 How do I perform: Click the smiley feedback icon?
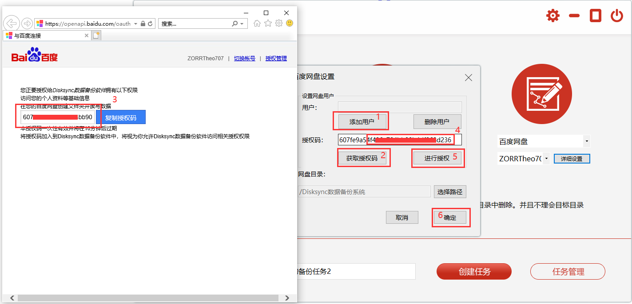(x=290, y=23)
